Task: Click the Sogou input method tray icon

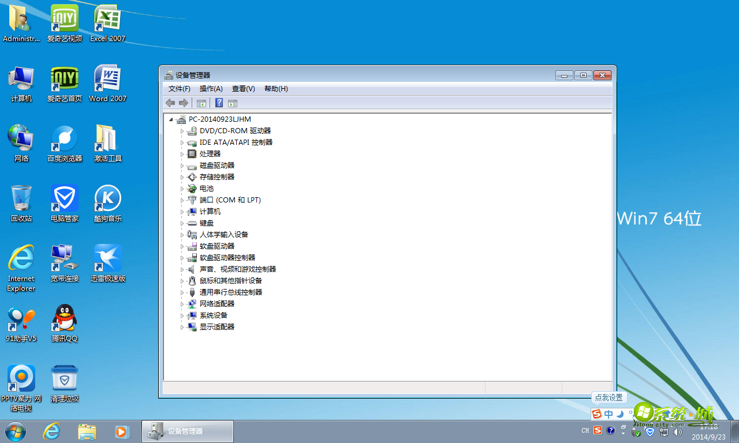Action: coord(598,430)
